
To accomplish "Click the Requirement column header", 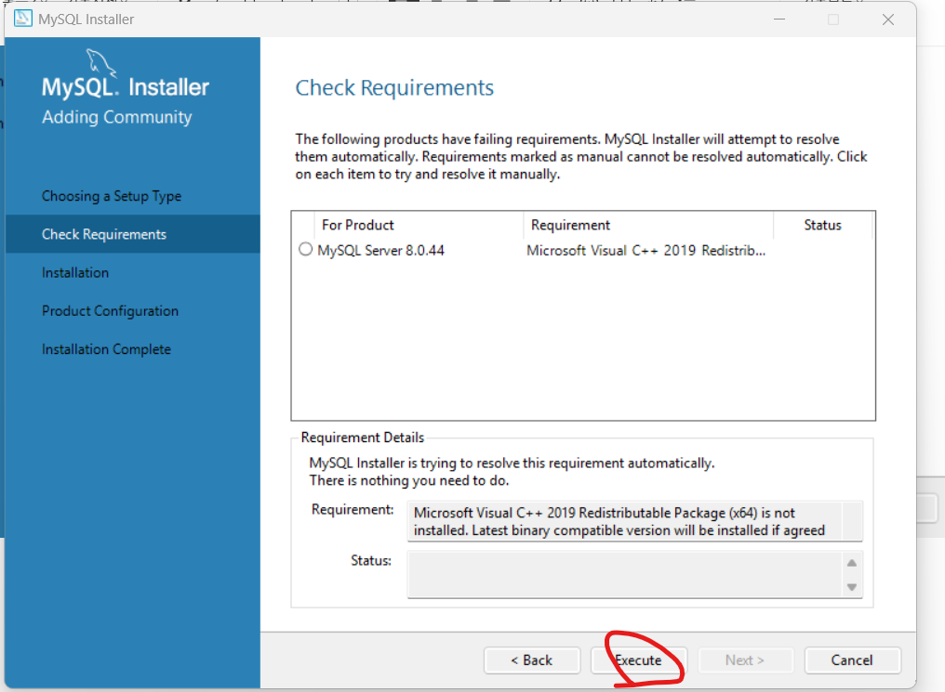I will point(570,225).
